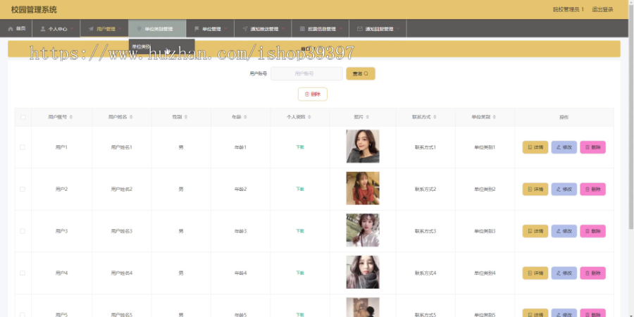Toggle the select-all checkbox in the table header
The height and width of the screenshot is (317, 634).
pyautogui.click(x=23, y=117)
